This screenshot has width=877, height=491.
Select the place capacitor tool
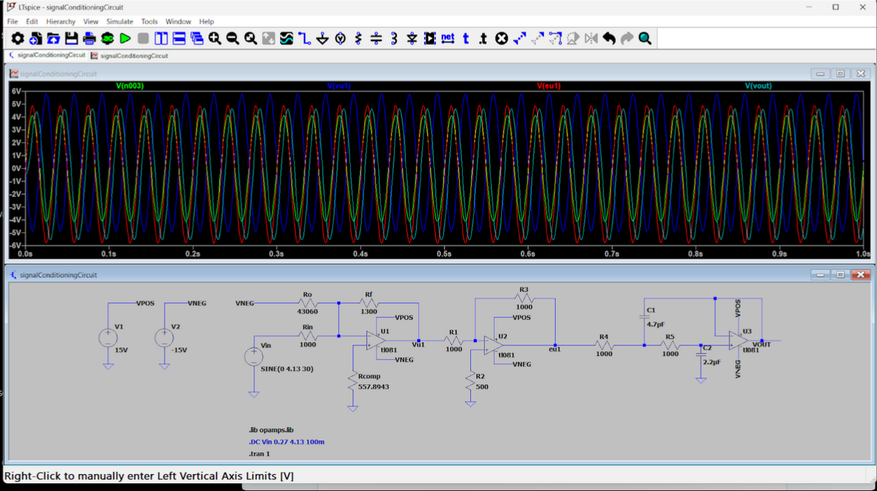pyautogui.click(x=376, y=38)
